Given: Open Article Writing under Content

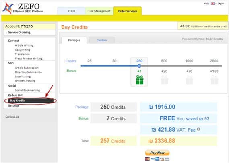Looking at the screenshot, I should (24, 45).
